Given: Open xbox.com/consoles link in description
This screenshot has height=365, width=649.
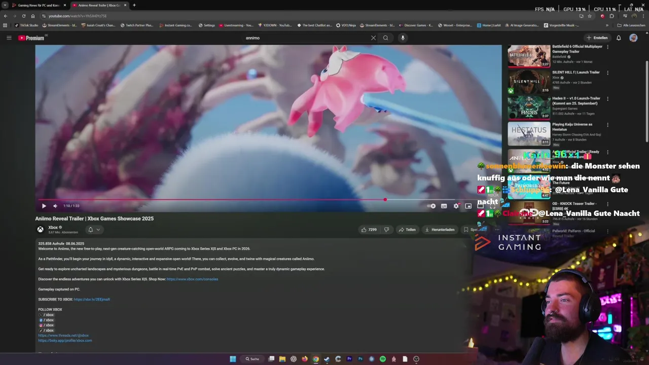Looking at the screenshot, I should click(x=192, y=279).
